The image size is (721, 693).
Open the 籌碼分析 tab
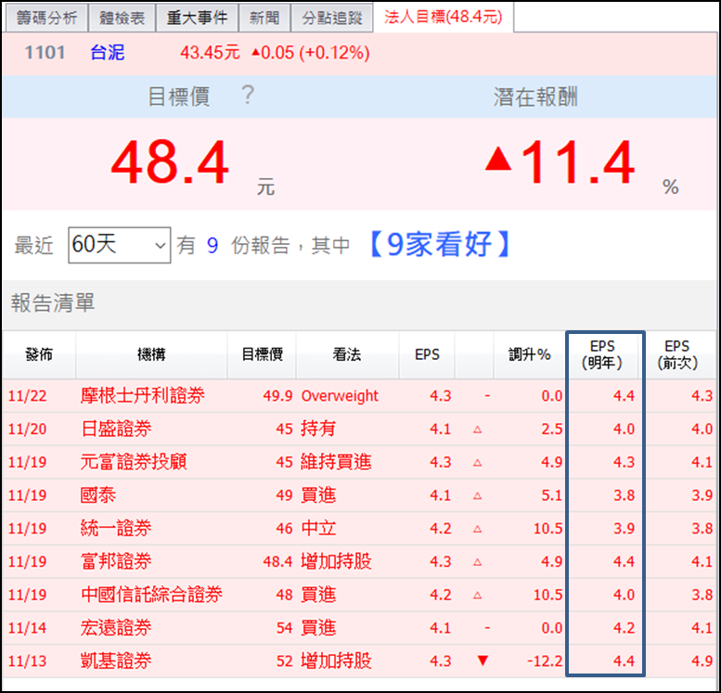45,18
